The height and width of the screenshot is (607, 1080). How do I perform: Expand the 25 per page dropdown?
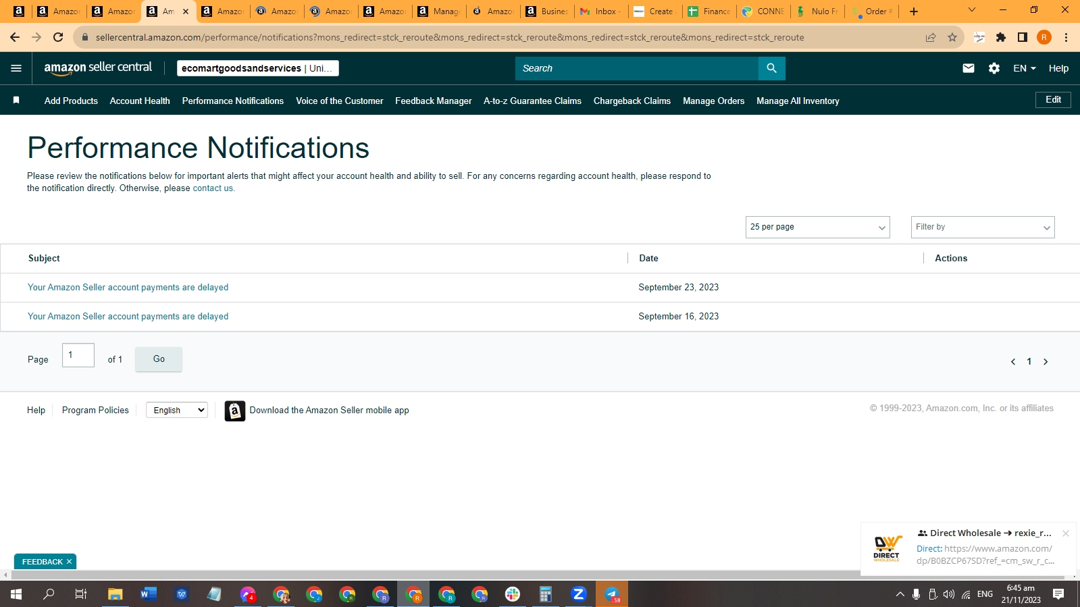pyautogui.click(x=817, y=227)
